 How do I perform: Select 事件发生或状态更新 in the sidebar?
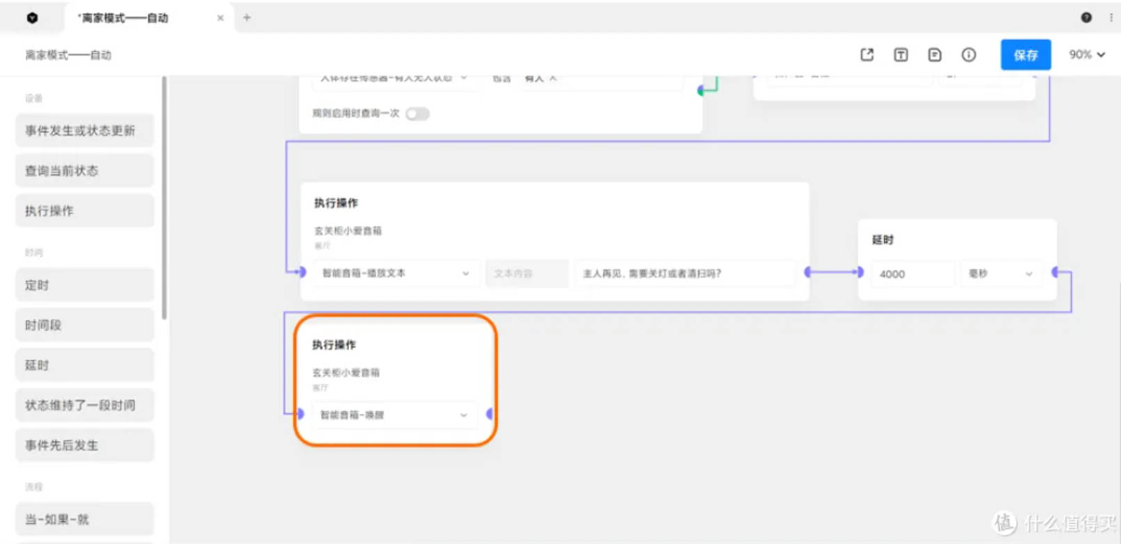84,131
